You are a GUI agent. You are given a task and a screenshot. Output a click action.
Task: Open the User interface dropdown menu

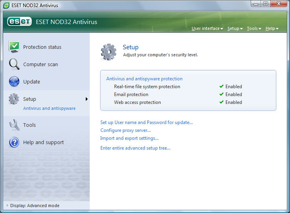click(207, 28)
